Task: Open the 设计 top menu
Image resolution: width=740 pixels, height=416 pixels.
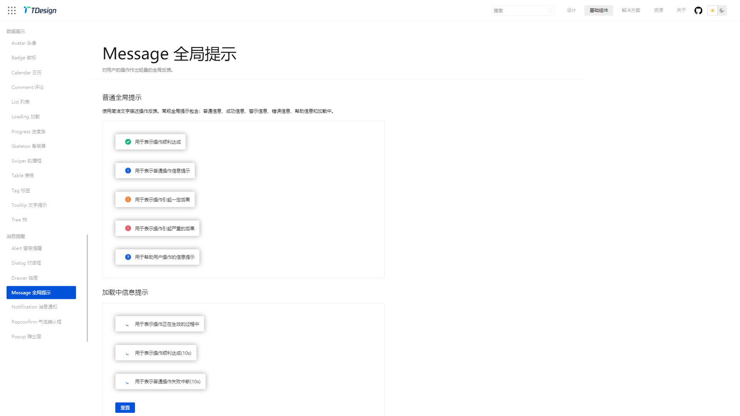Action: pos(571,10)
